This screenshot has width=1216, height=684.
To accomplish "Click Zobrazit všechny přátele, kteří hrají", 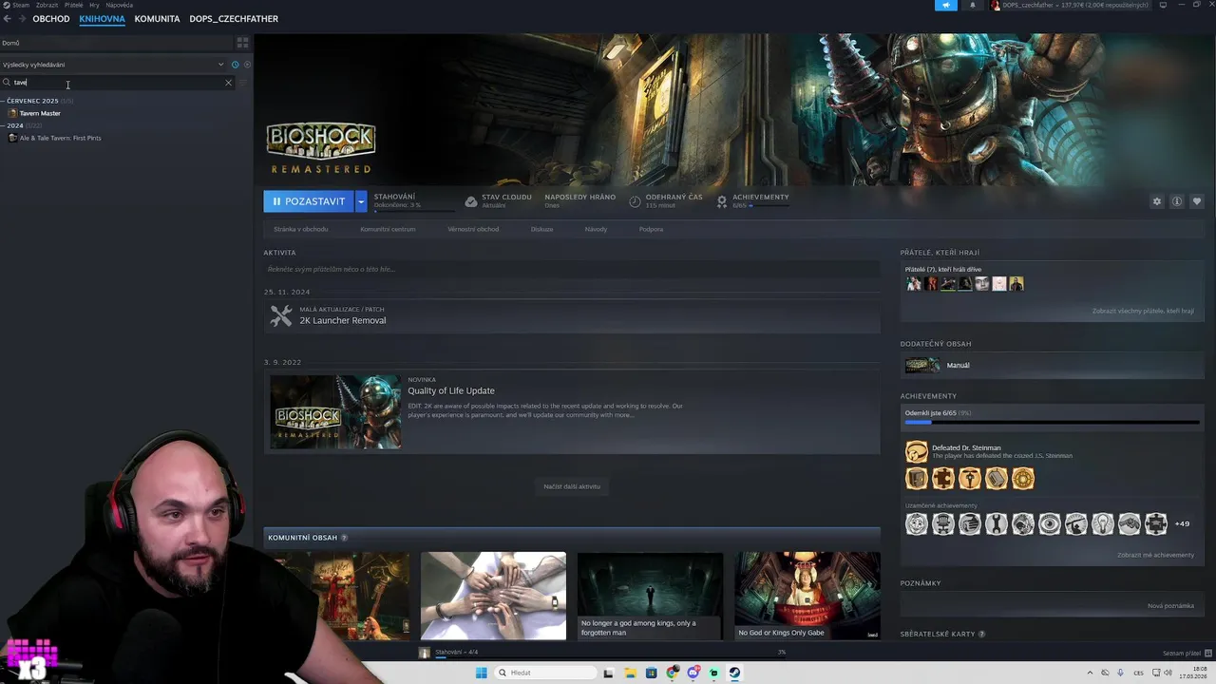I will click(1143, 311).
